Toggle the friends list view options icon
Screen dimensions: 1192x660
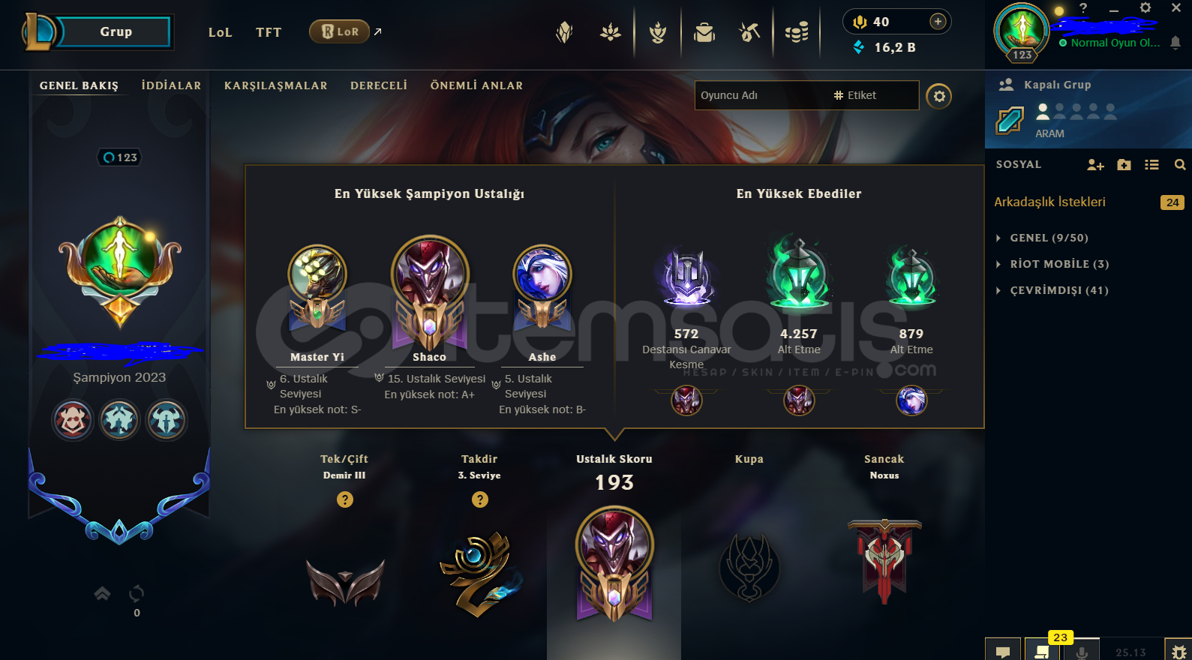(1151, 165)
